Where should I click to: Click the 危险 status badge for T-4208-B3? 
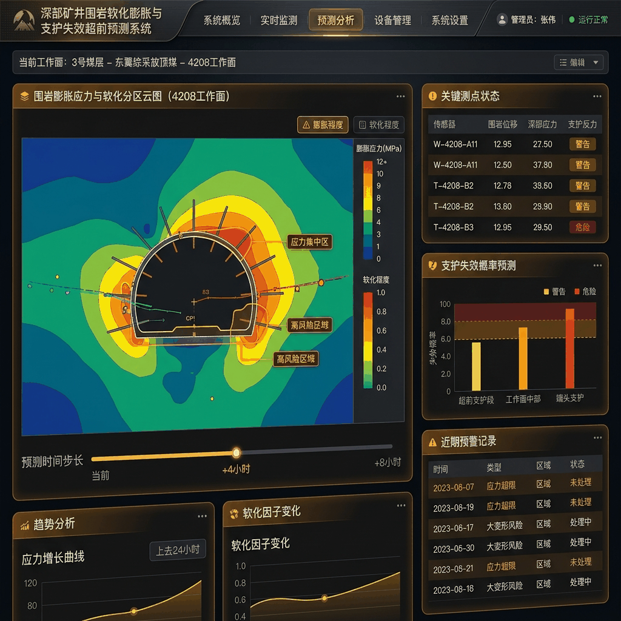click(x=582, y=227)
